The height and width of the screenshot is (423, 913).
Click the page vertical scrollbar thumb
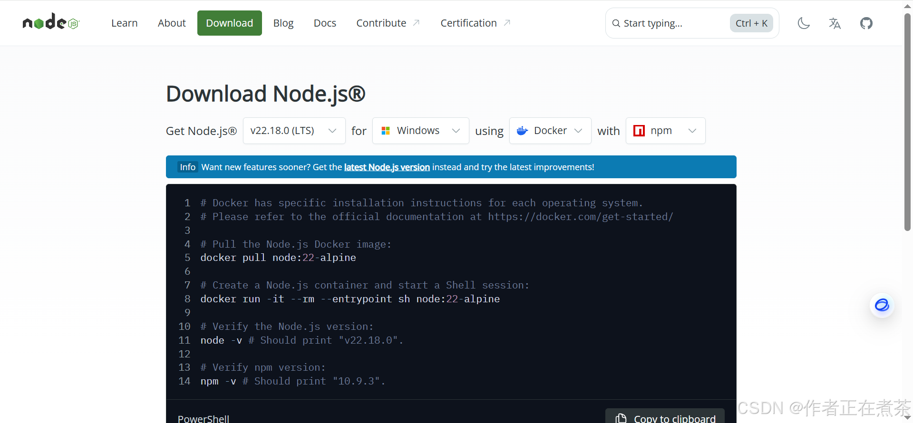tap(907, 121)
